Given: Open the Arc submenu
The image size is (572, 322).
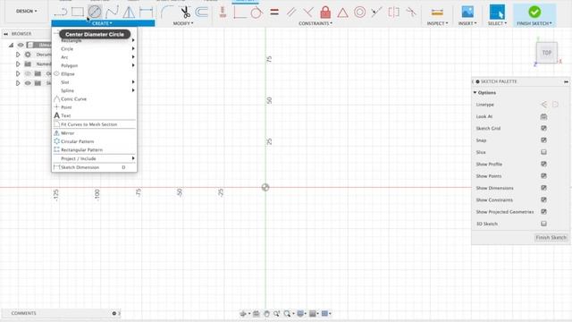Looking at the screenshot, I should (x=95, y=57).
